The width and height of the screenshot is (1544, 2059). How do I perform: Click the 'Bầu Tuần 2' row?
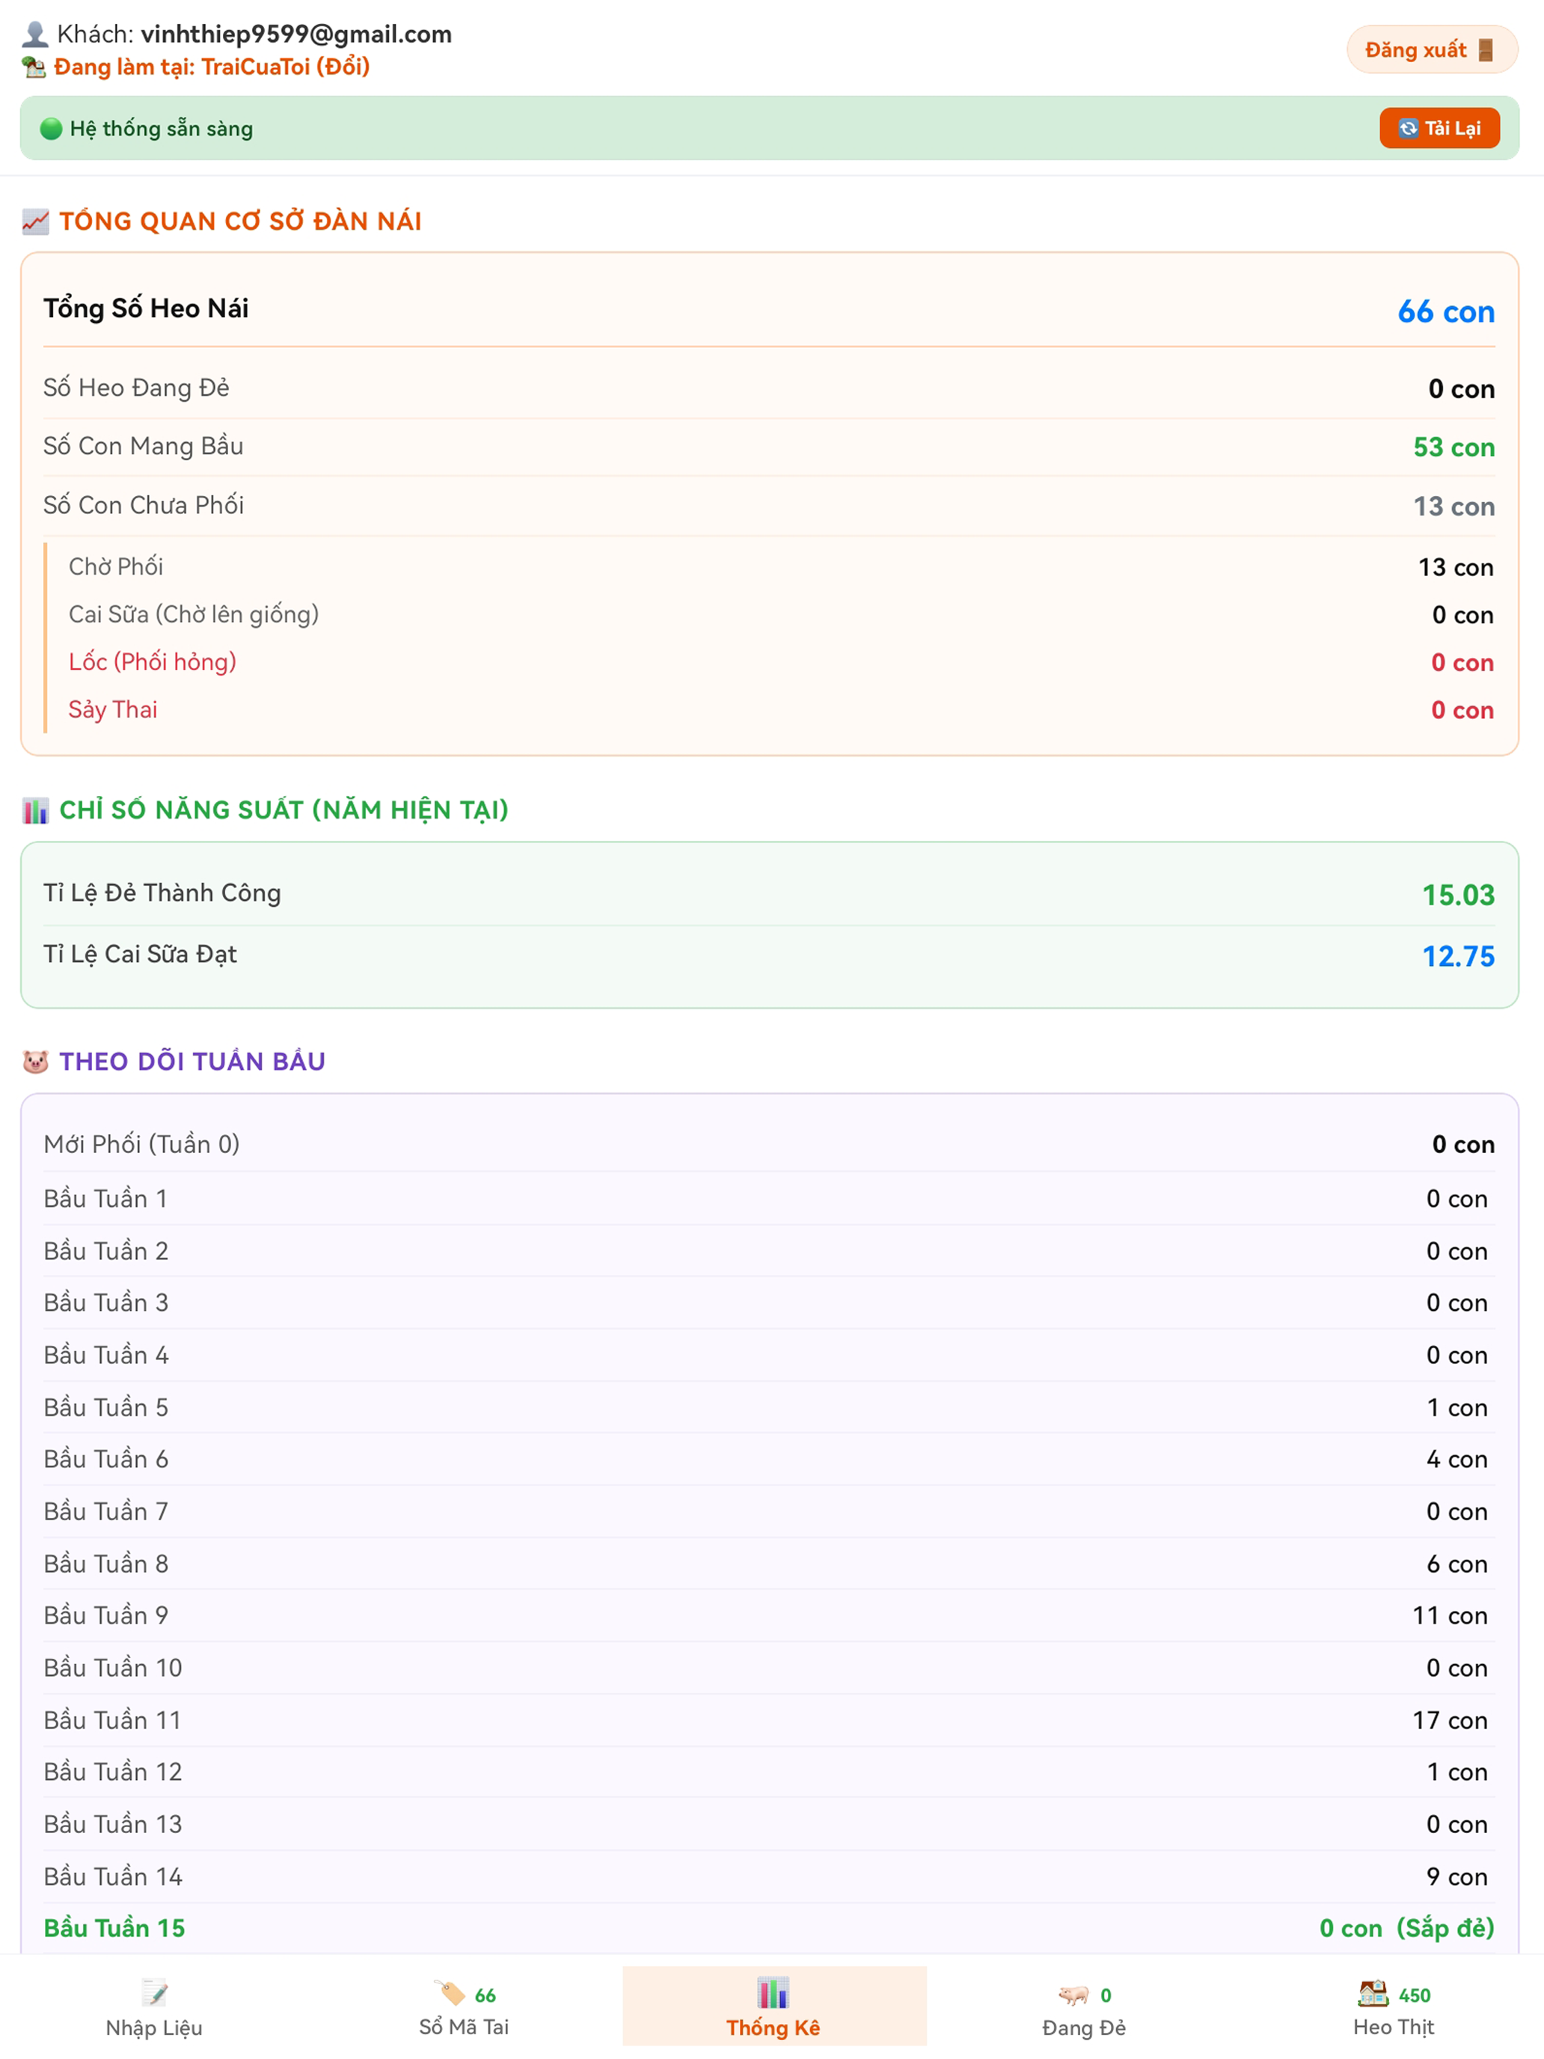click(x=770, y=1250)
